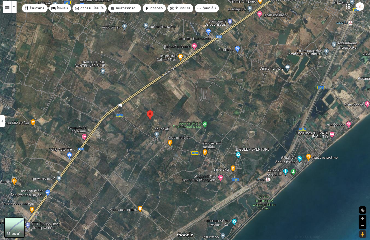Open the Google apps grid
Viewport: 370px width, 240px height.
pyautogui.click(x=348, y=6)
